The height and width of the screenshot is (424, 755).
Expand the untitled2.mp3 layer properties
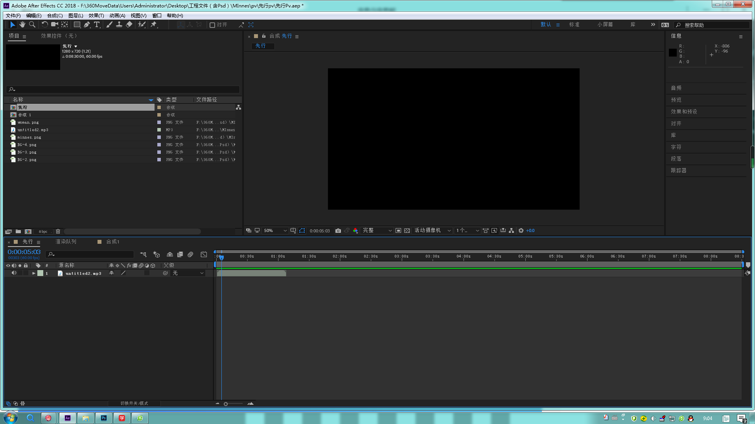pyautogui.click(x=34, y=273)
